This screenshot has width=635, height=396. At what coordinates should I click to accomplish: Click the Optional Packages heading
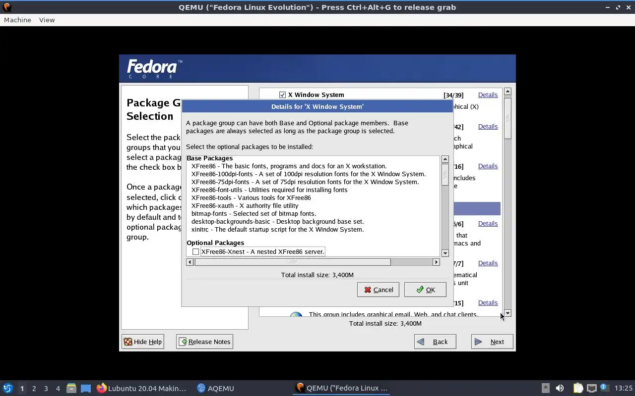coord(215,243)
